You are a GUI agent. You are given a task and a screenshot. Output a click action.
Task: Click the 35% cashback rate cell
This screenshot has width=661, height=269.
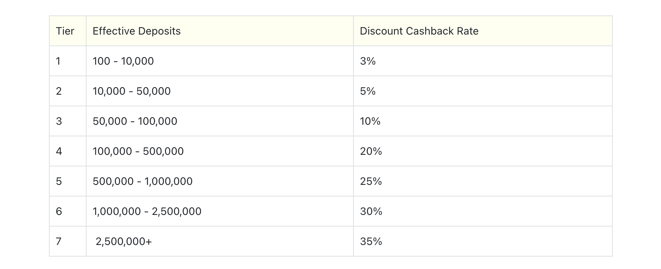click(483, 241)
